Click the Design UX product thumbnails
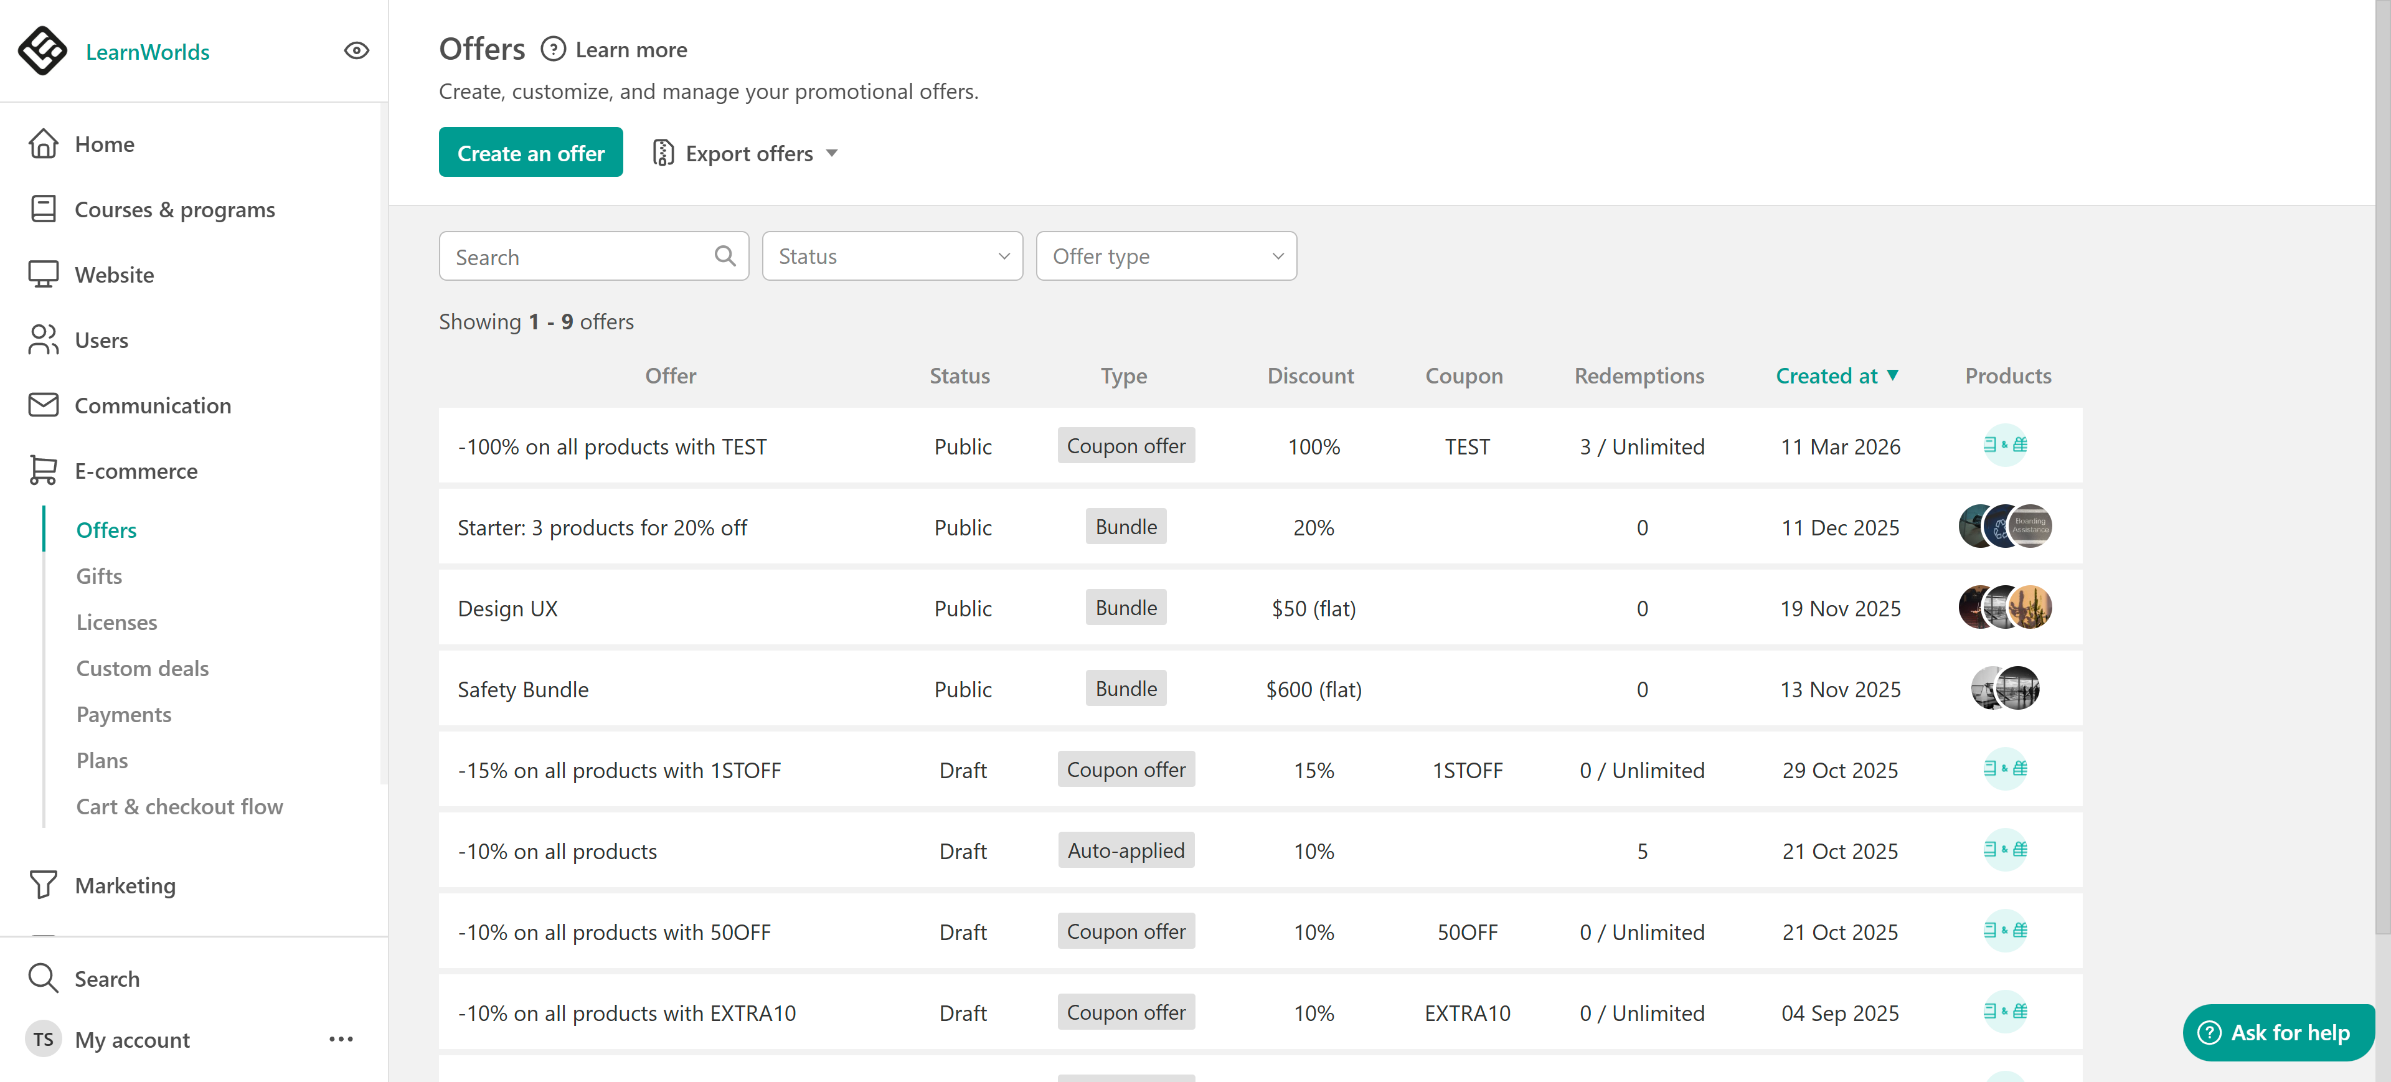 tap(2005, 608)
